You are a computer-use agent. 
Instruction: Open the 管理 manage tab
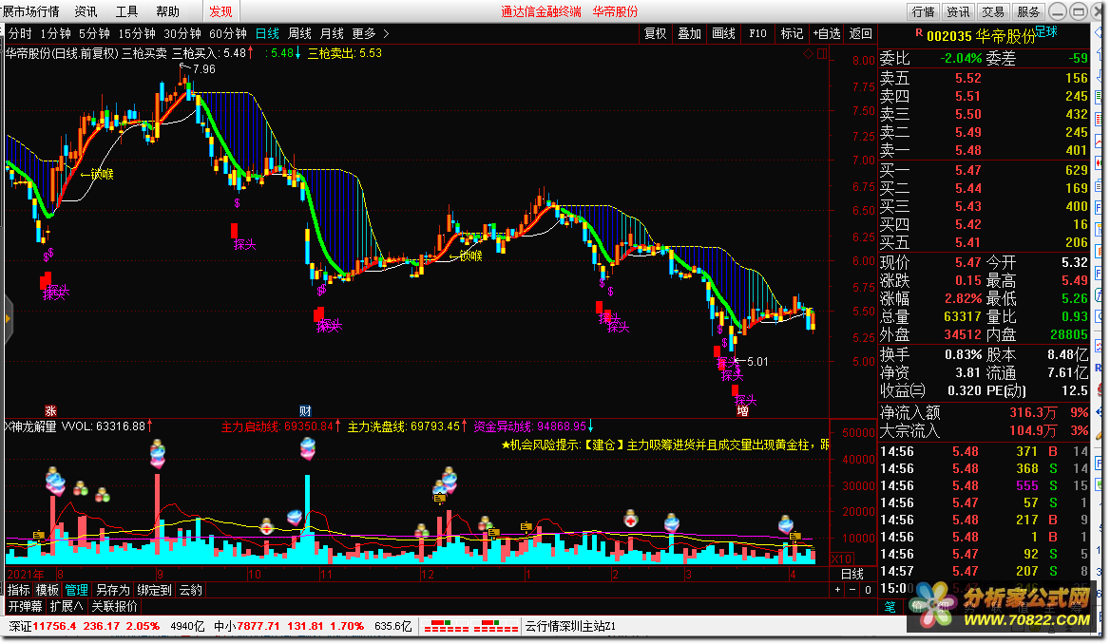pos(76,590)
